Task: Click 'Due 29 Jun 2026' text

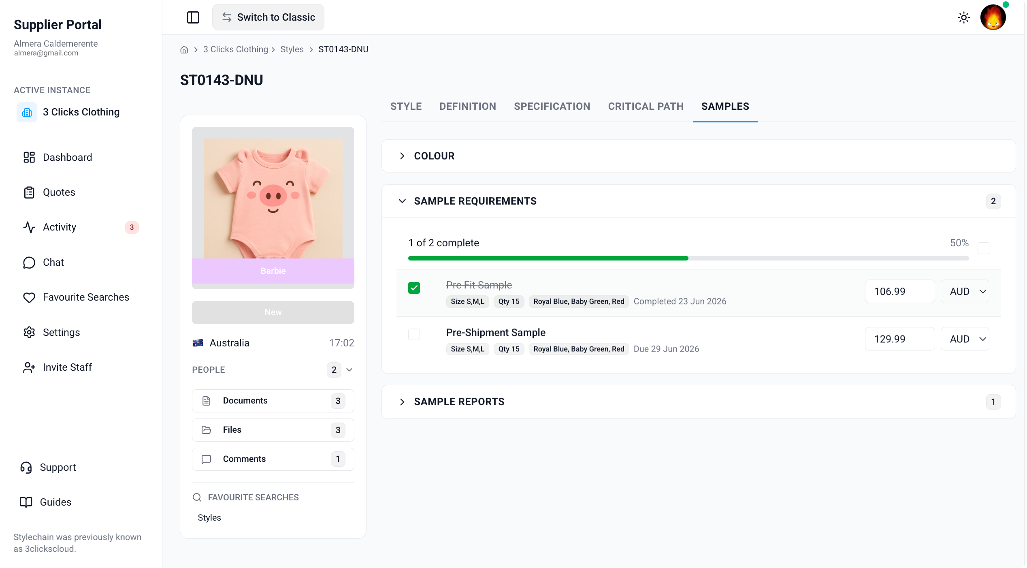Action: pyautogui.click(x=666, y=349)
